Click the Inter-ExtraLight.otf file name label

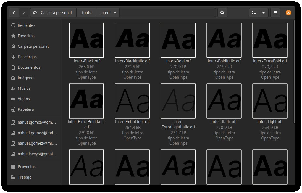[x=133, y=122]
